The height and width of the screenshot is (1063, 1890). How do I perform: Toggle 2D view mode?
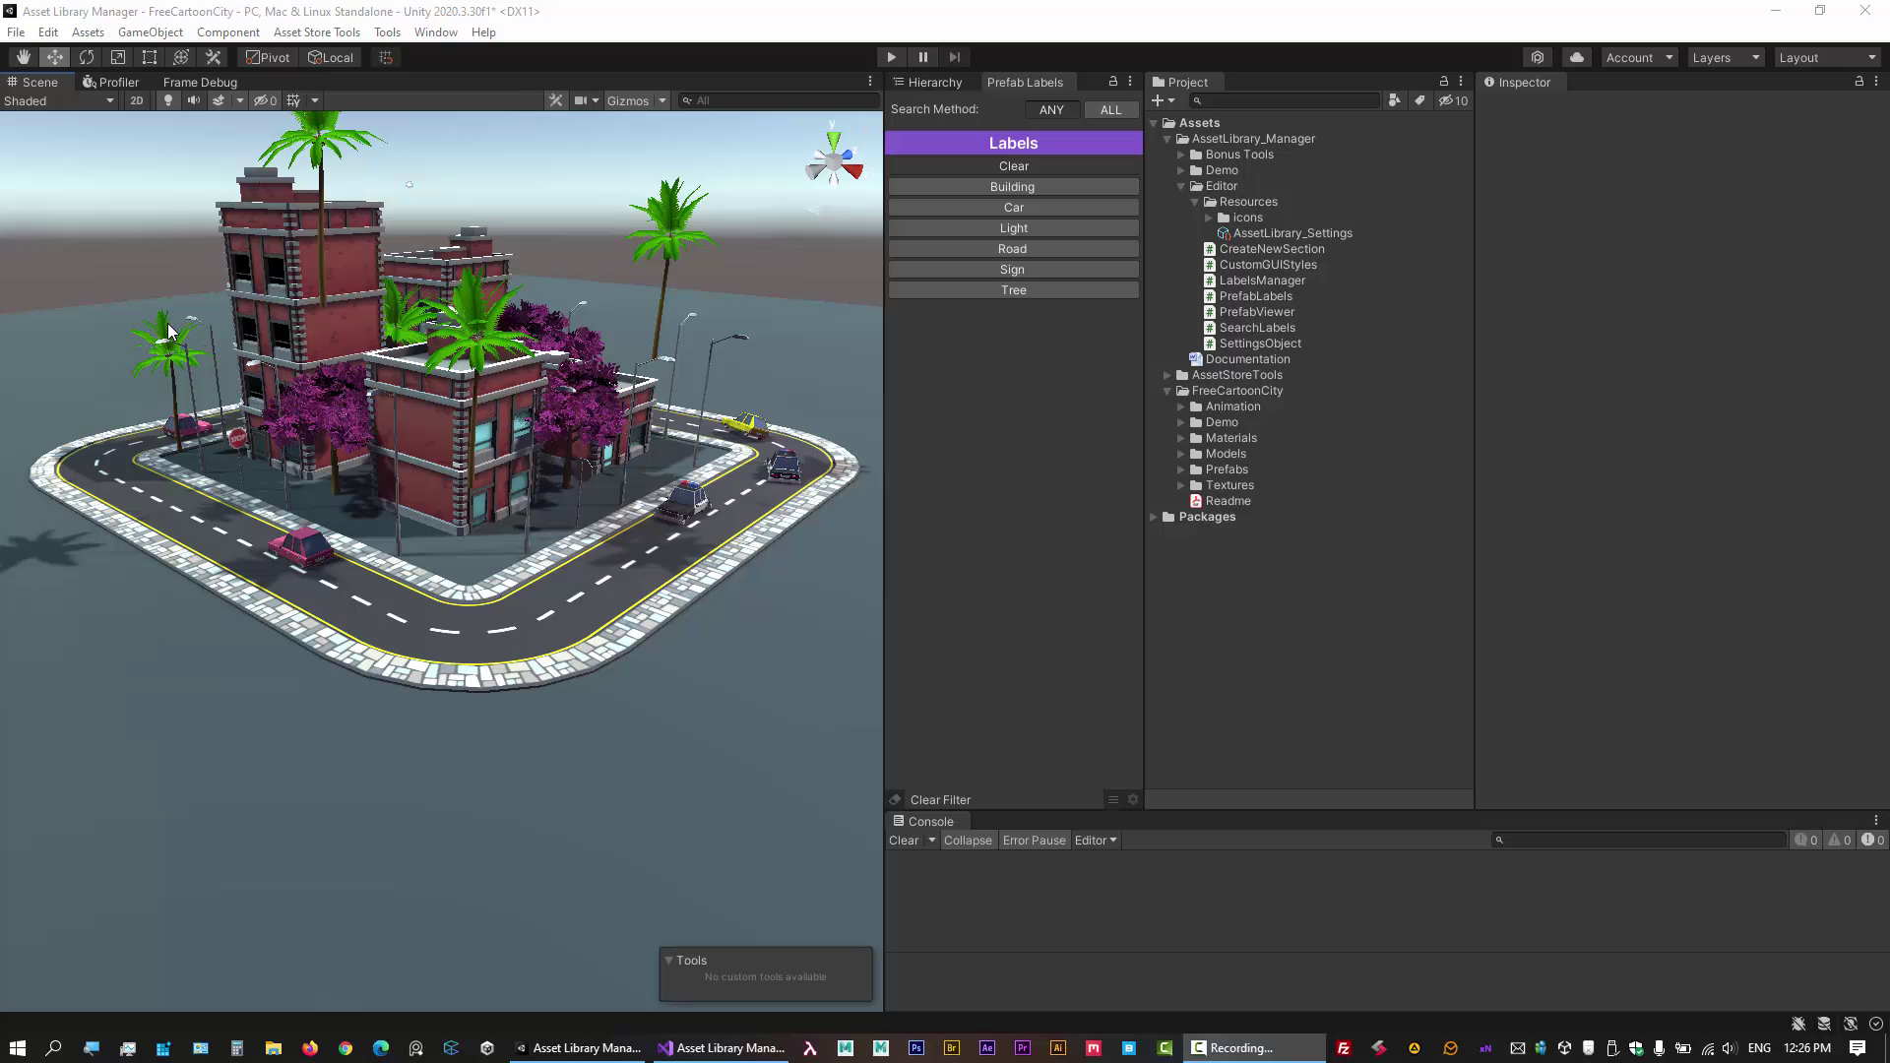137,100
